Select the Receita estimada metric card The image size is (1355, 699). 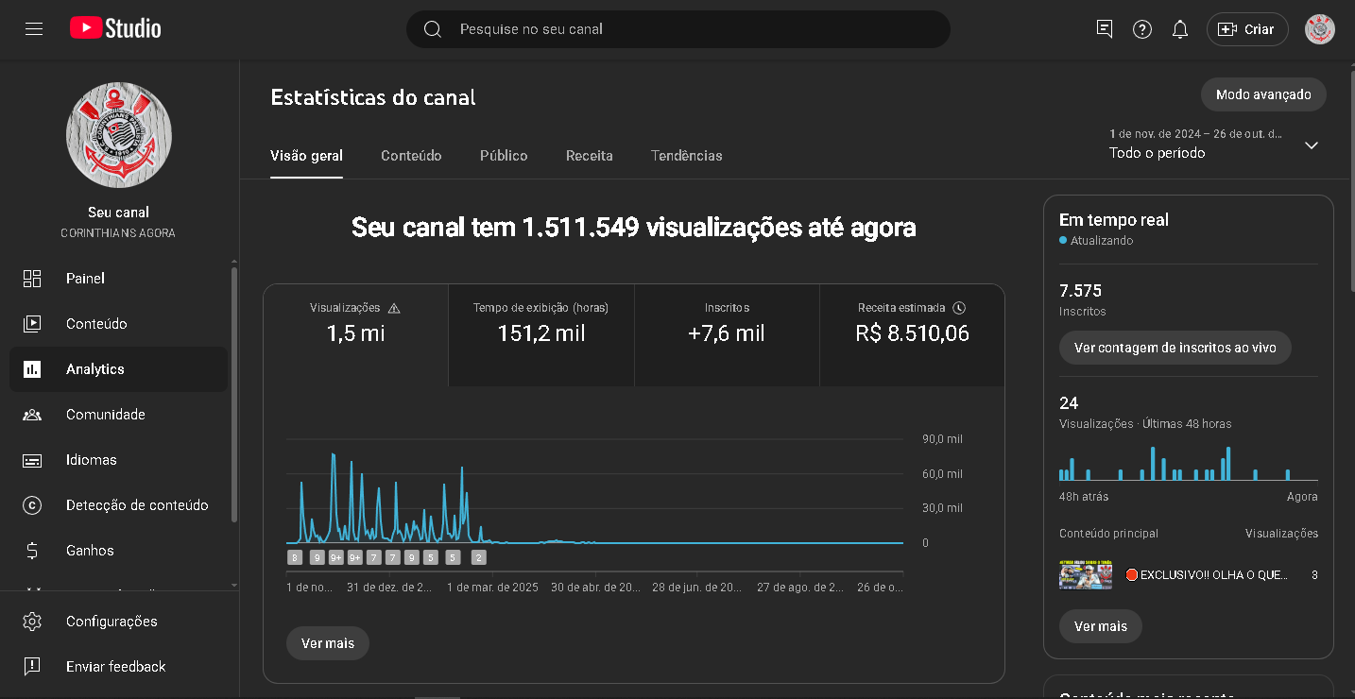(912, 335)
